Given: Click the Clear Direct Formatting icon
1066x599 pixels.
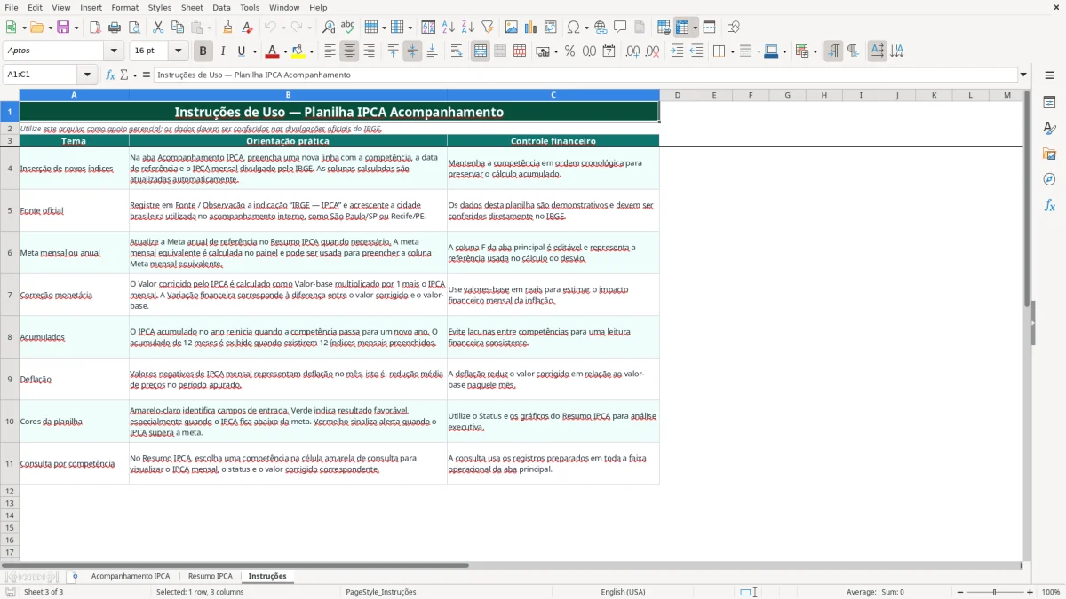Looking at the screenshot, I should point(247,28).
